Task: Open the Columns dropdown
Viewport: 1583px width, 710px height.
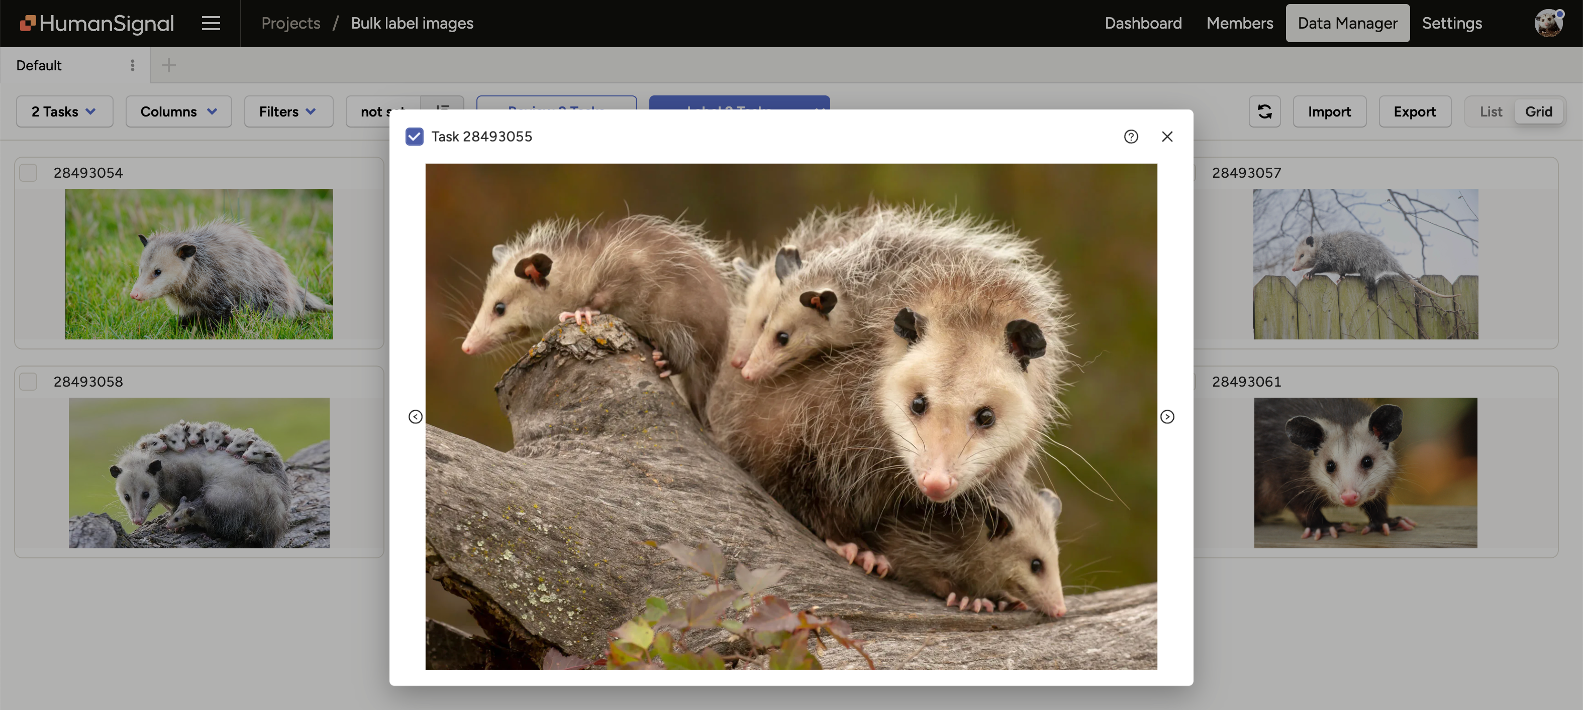Action: 178,111
